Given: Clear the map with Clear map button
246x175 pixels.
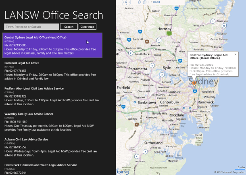Looking at the screenshot, I should [88, 27].
